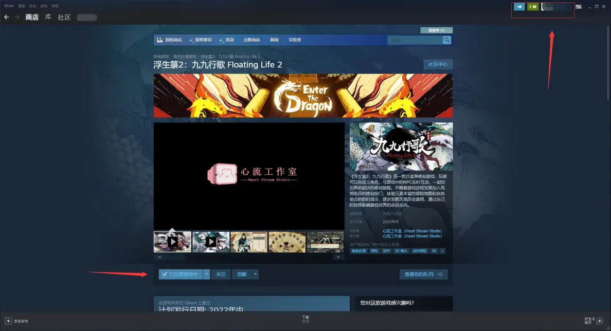Open the announcements megaphone icon
The image size is (611, 331).
(x=520, y=7)
